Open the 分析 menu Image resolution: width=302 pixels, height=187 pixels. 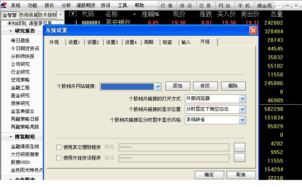[x=66, y=5]
